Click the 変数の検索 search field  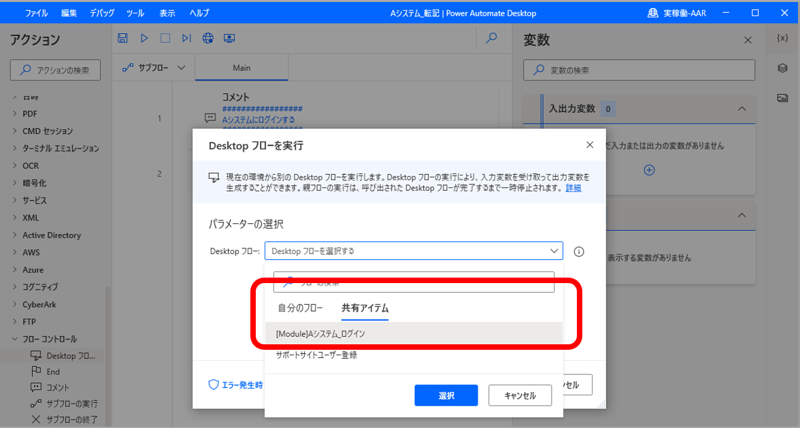click(x=639, y=70)
